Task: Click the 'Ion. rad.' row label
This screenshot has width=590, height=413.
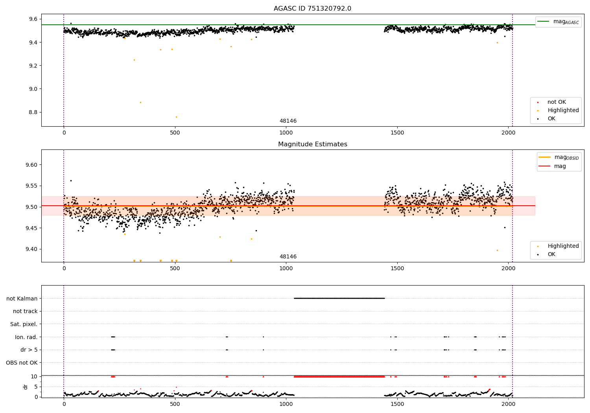Action: click(26, 337)
